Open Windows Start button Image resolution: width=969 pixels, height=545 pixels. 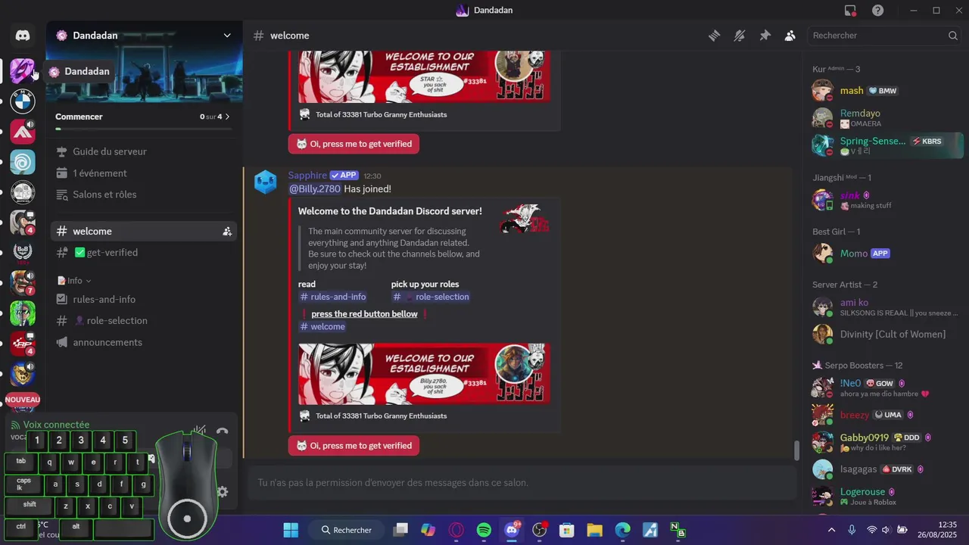(291, 530)
